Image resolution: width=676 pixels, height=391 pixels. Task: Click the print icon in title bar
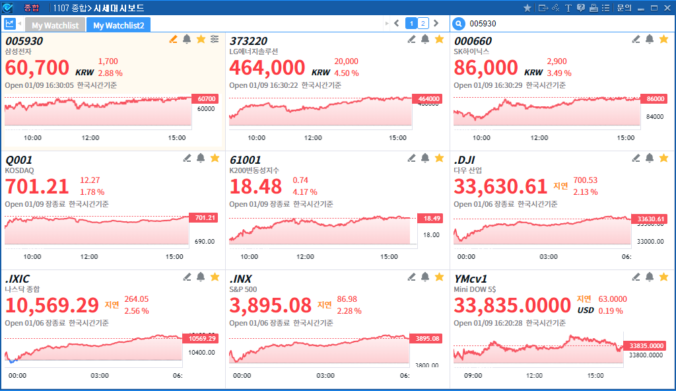[x=593, y=8]
